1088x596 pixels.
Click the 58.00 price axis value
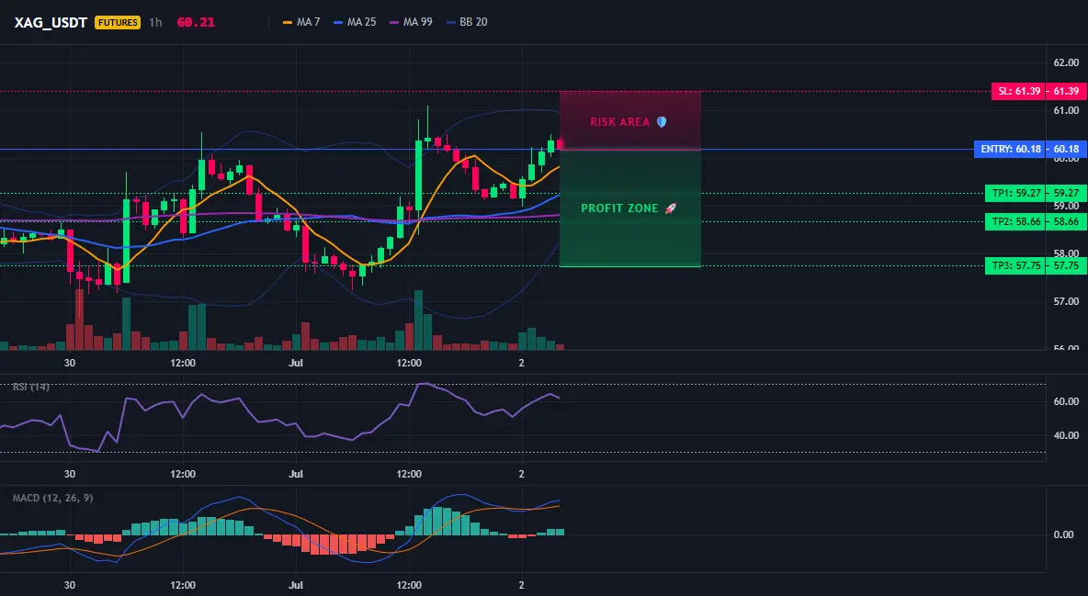click(x=1066, y=254)
